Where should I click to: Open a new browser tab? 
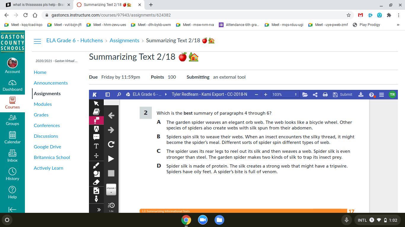tap(151, 5)
